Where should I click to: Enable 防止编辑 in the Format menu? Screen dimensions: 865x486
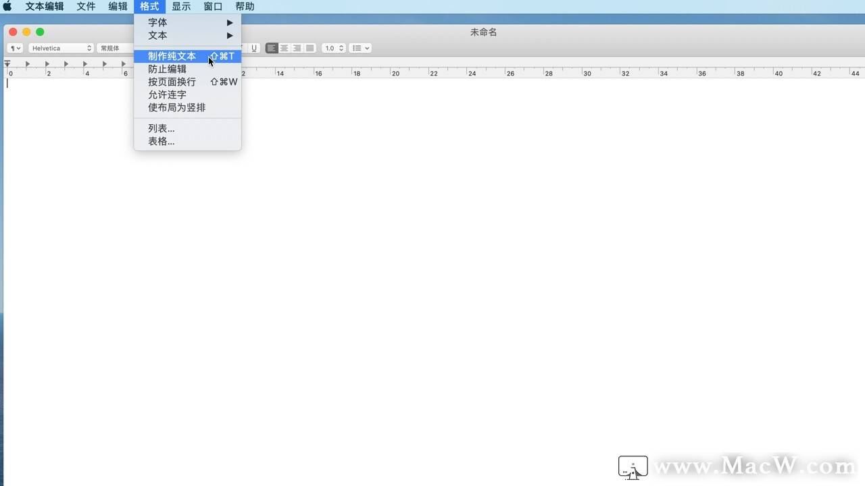coord(167,69)
